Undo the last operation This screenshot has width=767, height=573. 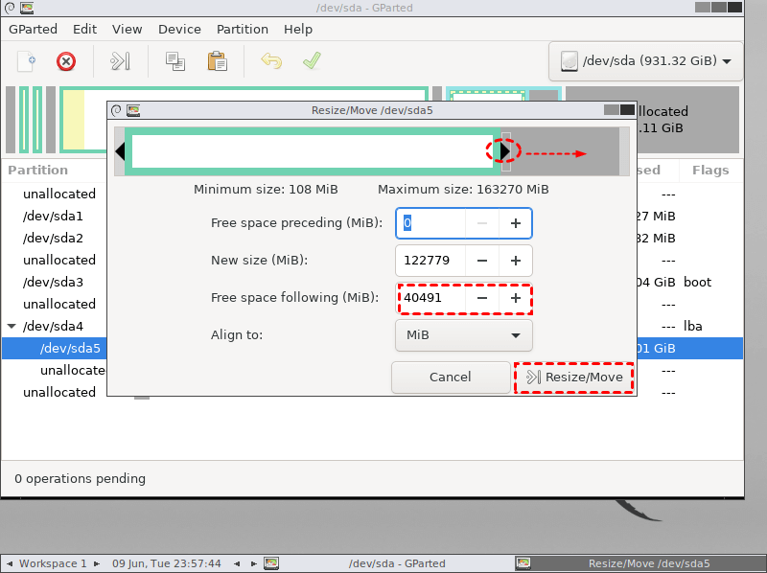tap(270, 60)
